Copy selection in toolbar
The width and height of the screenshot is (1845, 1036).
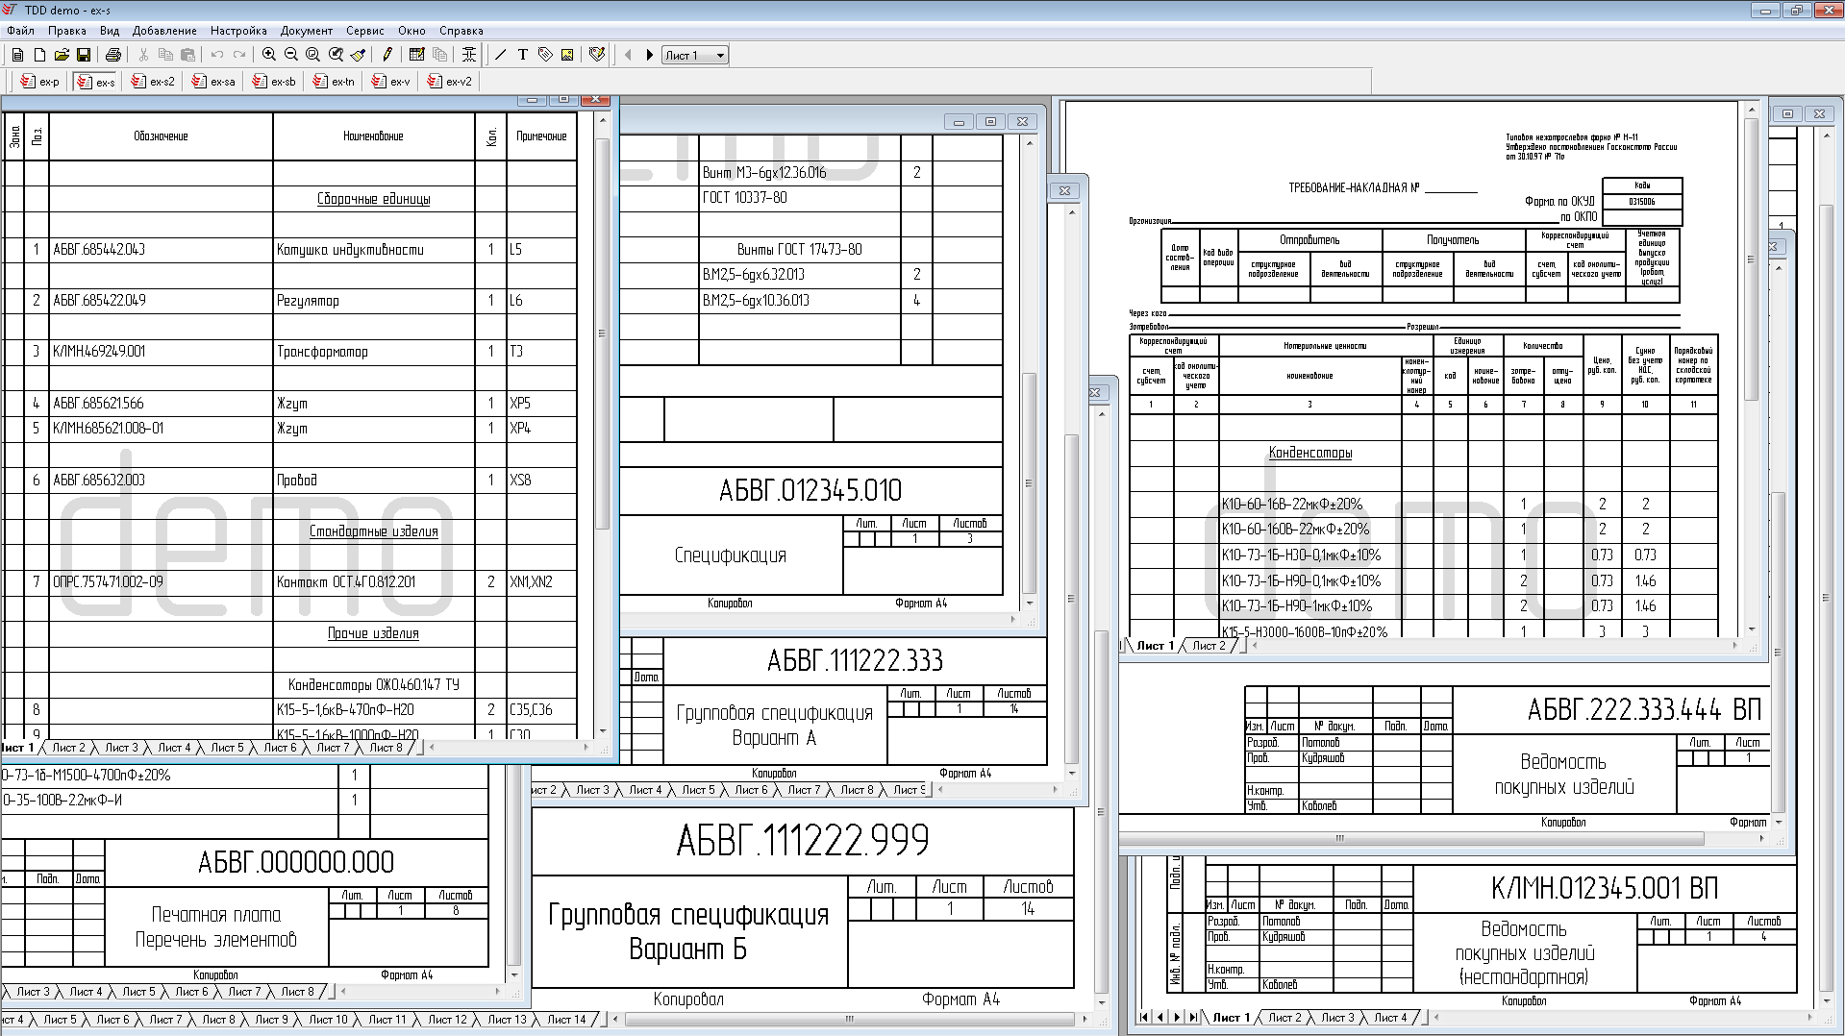point(165,55)
